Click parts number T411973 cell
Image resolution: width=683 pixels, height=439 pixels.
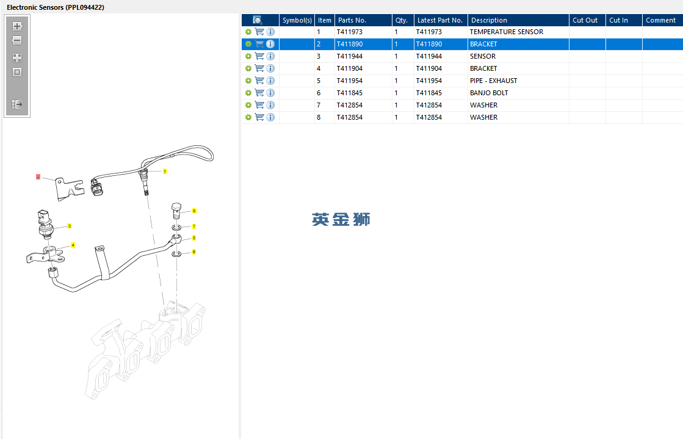pyautogui.click(x=363, y=32)
